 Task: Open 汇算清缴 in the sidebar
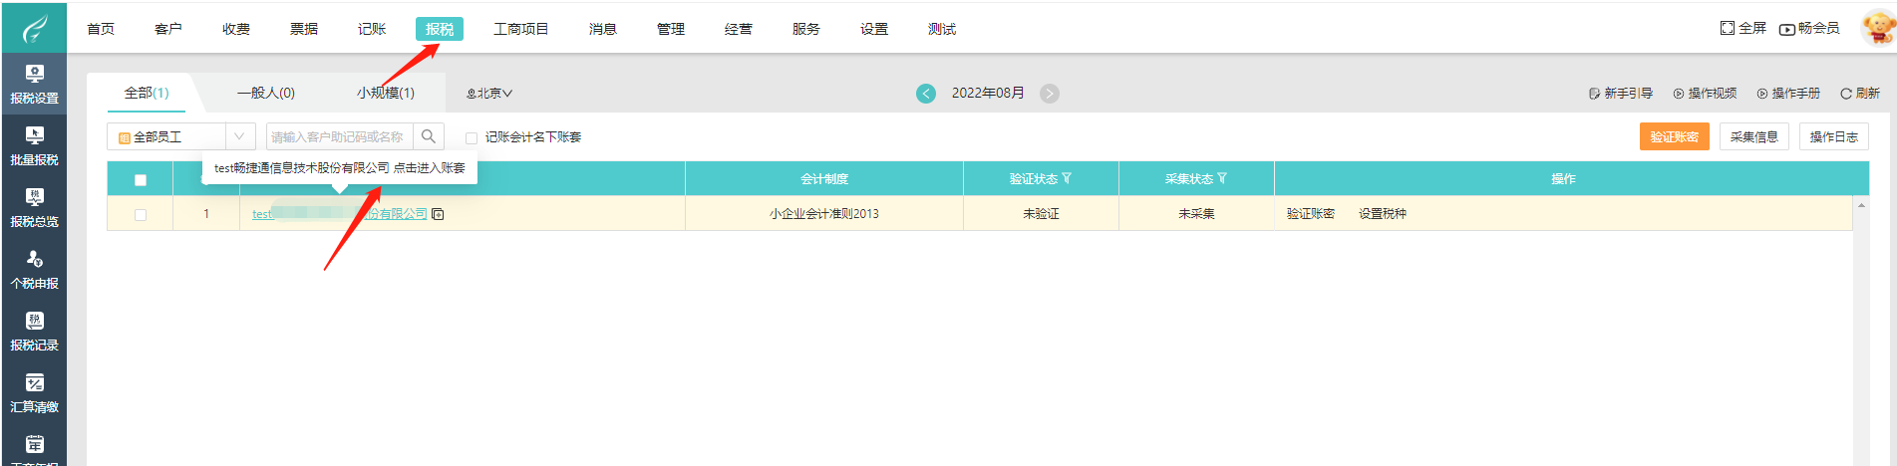pyautogui.click(x=34, y=392)
